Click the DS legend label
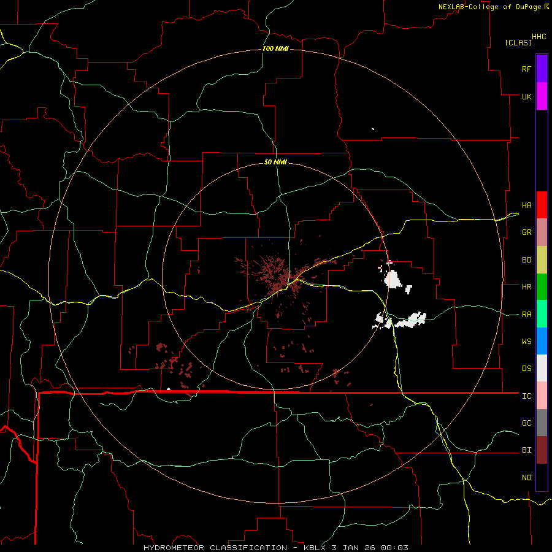Image resolution: width=552 pixels, height=552 pixels. click(526, 369)
